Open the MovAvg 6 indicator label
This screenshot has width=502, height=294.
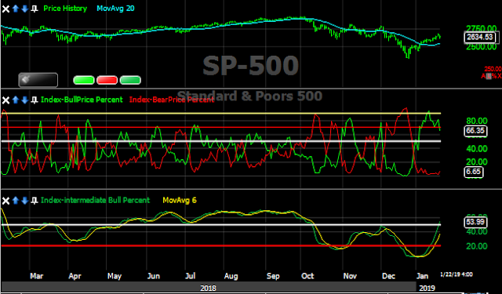(x=180, y=200)
